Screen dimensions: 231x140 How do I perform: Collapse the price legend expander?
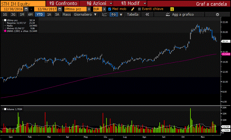3,20
